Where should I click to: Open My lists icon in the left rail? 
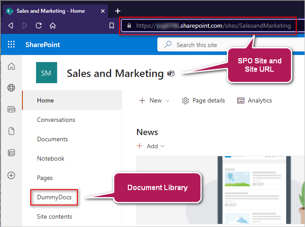(11, 153)
